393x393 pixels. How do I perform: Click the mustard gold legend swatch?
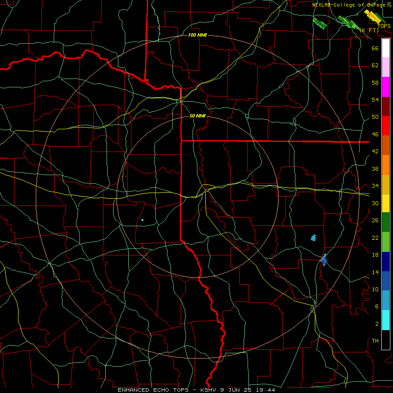coord(386,185)
